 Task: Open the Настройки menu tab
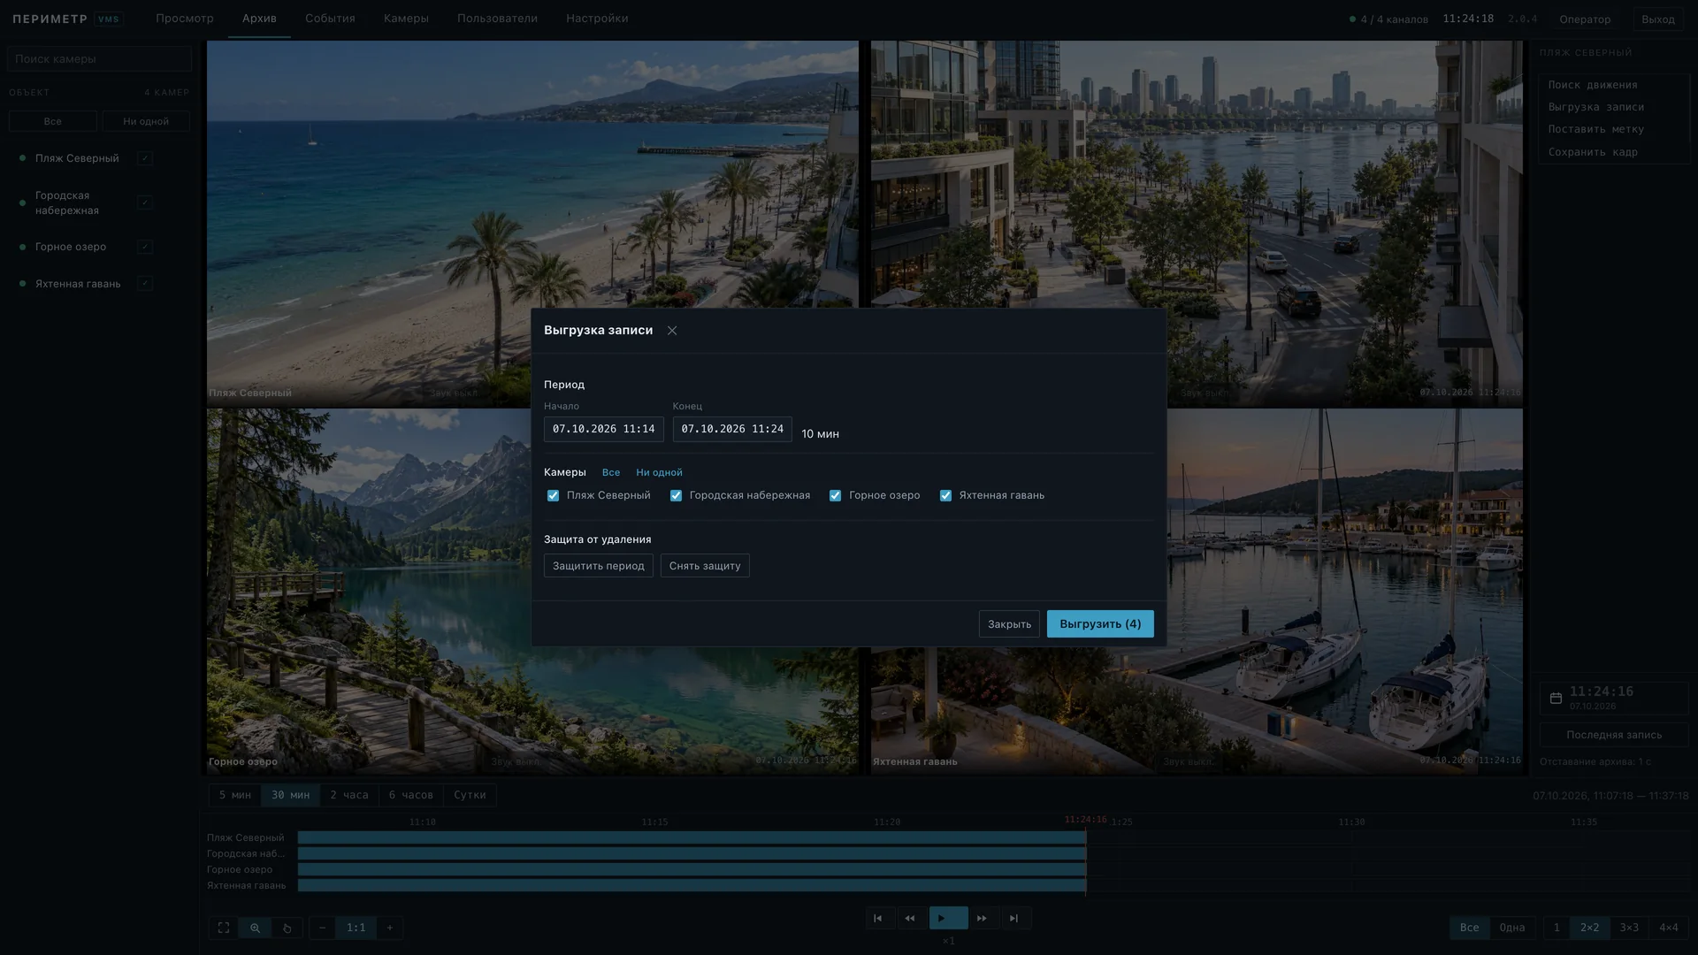click(x=597, y=19)
